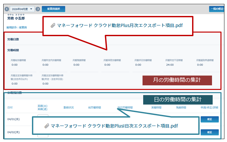227x142 pixels.
Task: Click the 月間休日労働時間 label
Action: tap(143, 60)
